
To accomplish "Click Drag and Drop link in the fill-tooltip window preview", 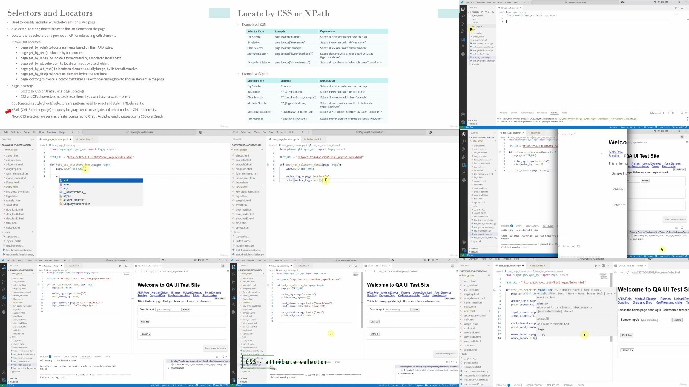I will (642, 302).
